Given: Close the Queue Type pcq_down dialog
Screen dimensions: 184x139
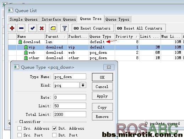Looking at the screenshot, I should [109, 67].
